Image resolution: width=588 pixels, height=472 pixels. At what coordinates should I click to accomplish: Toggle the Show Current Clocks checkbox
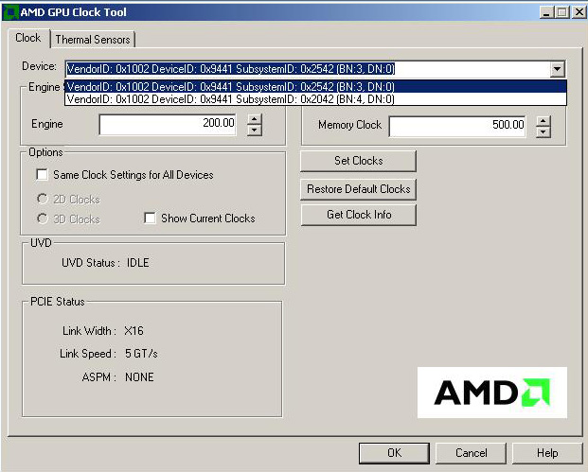150,219
